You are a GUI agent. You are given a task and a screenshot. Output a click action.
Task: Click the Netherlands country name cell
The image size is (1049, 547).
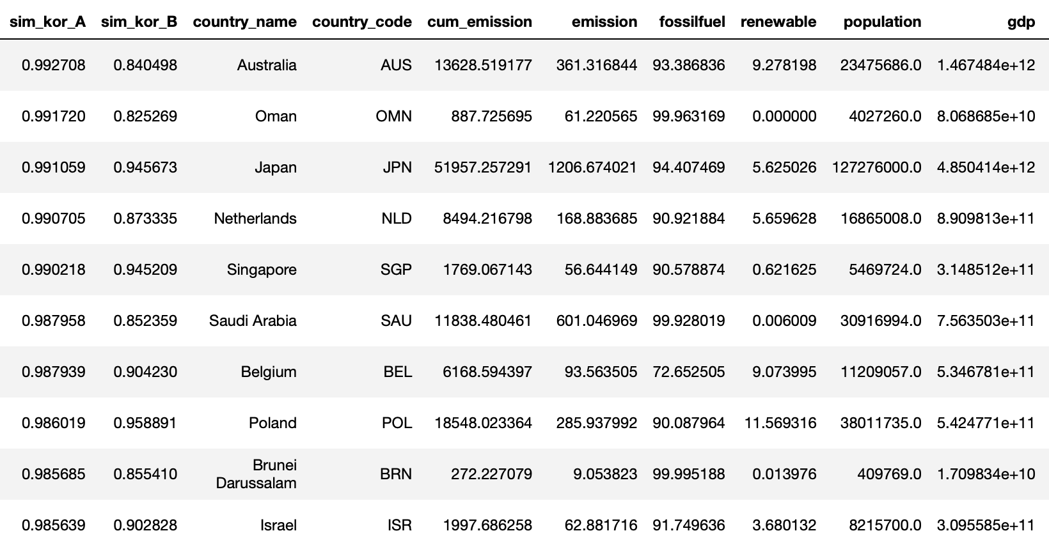click(255, 219)
